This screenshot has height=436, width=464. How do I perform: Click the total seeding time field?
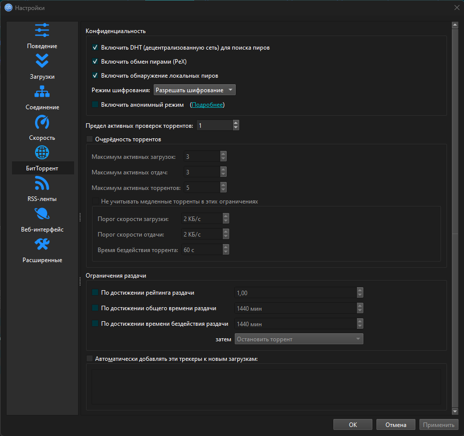[x=296, y=308]
